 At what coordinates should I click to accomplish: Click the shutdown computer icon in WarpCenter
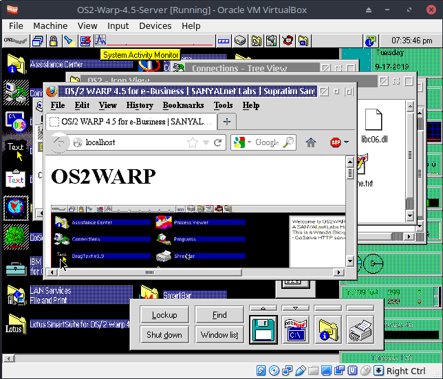pos(85,41)
